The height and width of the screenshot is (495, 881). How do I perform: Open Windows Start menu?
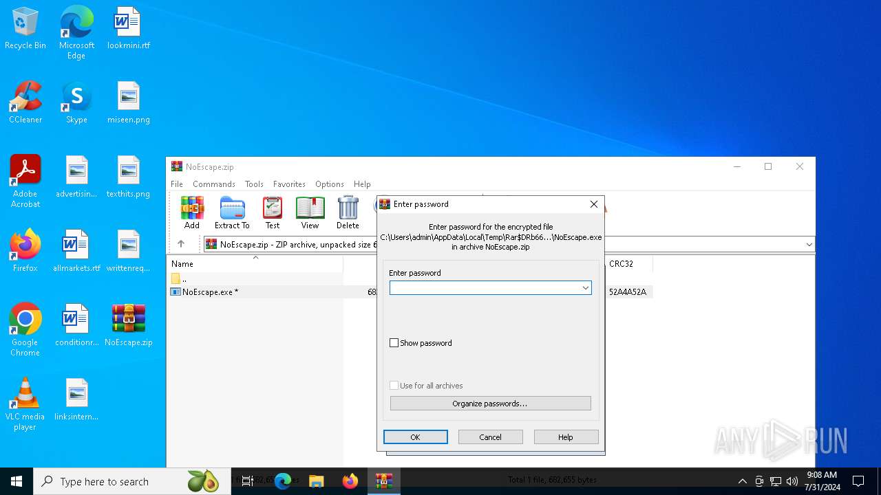pos(17,481)
